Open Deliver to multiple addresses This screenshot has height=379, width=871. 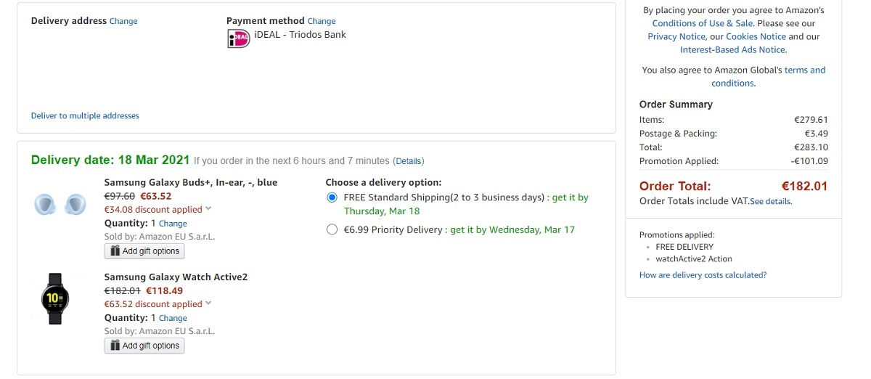pyautogui.click(x=85, y=115)
